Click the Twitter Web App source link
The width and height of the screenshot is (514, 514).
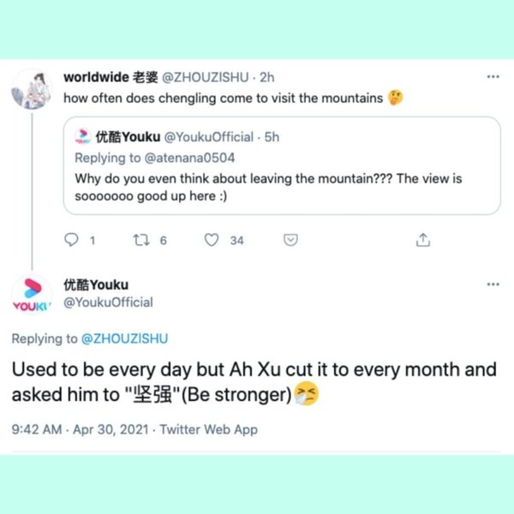click(x=208, y=429)
